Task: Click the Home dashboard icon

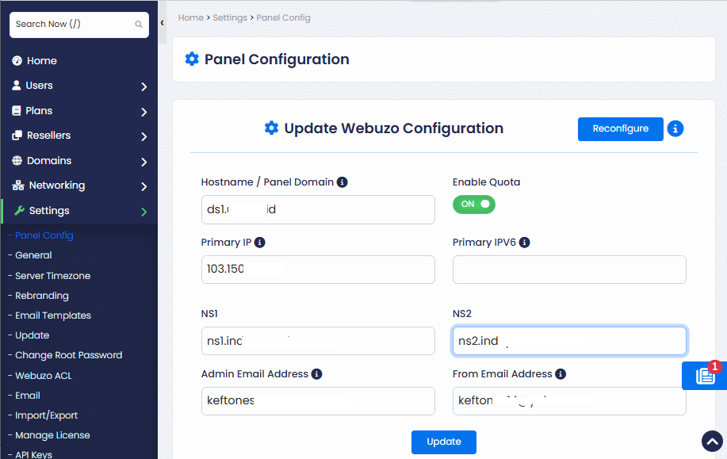Action: [x=17, y=61]
